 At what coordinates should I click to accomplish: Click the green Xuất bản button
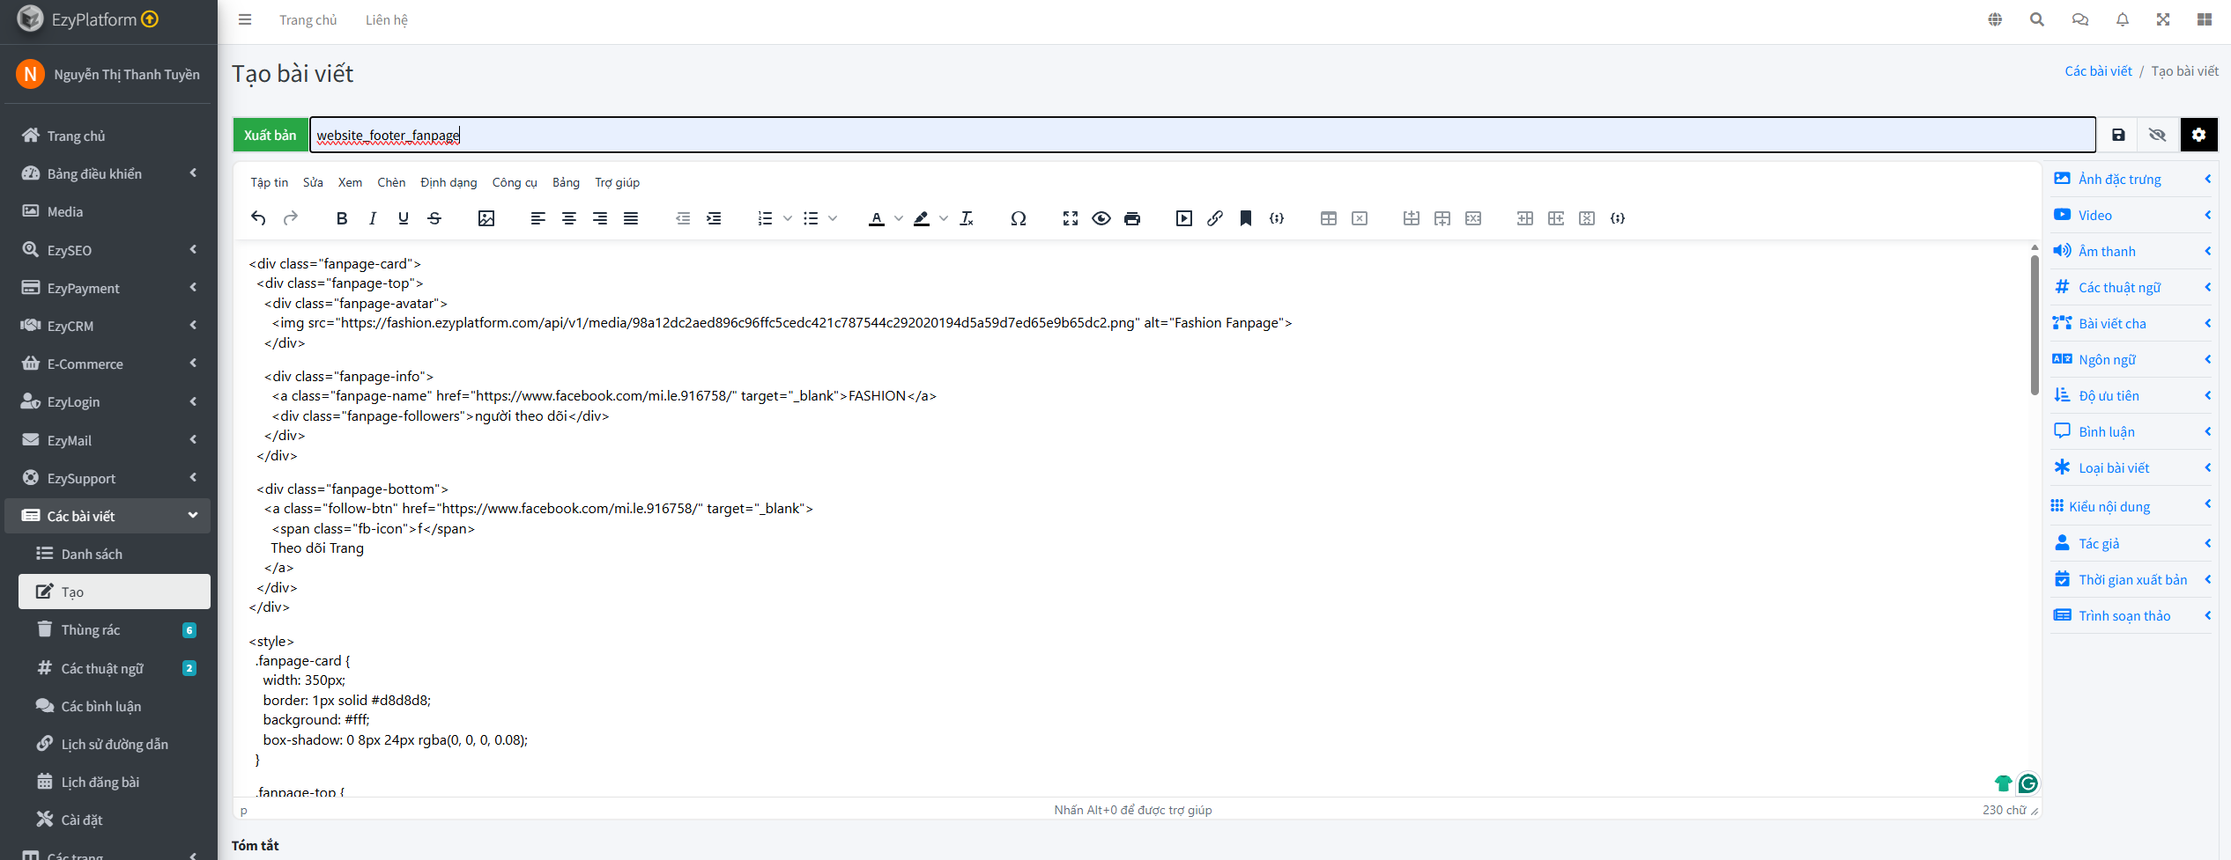(x=270, y=135)
